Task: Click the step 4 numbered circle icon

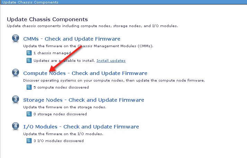Action: click(x=16, y=126)
